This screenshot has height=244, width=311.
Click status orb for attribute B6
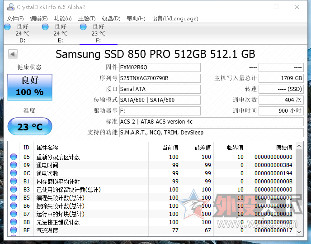tap(14, 206)
